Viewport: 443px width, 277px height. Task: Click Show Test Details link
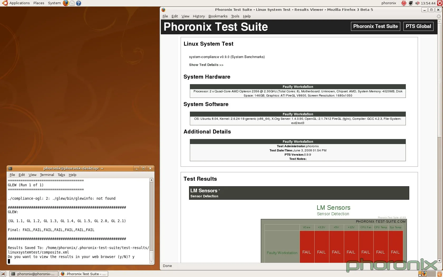click(206, 65)
